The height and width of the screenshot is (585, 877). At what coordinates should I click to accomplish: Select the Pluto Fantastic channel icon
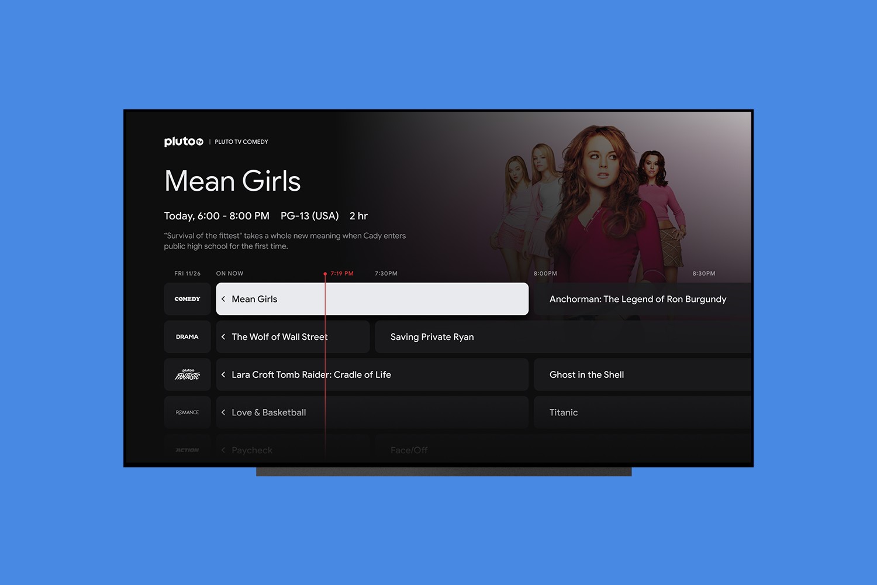click(187, 375)
